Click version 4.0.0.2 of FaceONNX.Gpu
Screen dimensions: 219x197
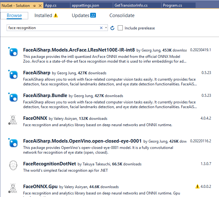tap(206, 186)
